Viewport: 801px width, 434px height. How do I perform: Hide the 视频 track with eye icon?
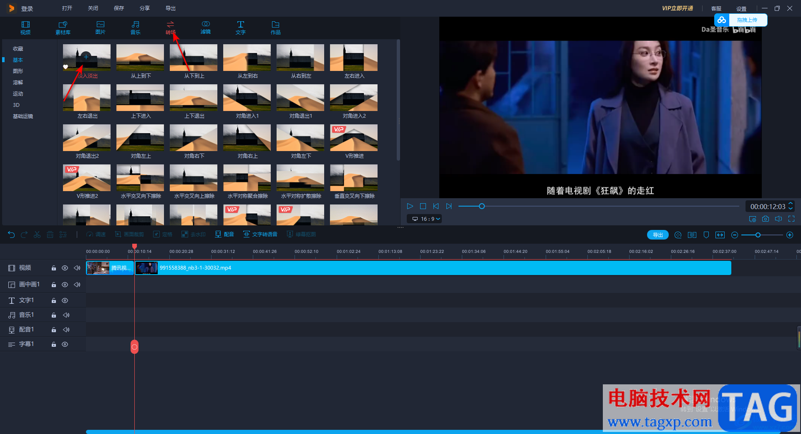point(65,268)
